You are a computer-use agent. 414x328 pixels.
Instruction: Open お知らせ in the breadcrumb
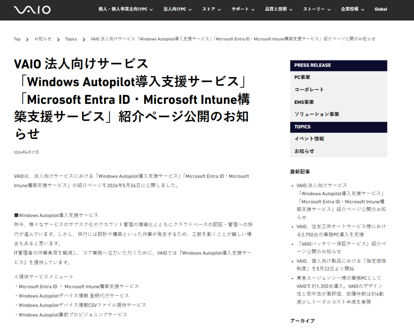(x=43, y=39)
